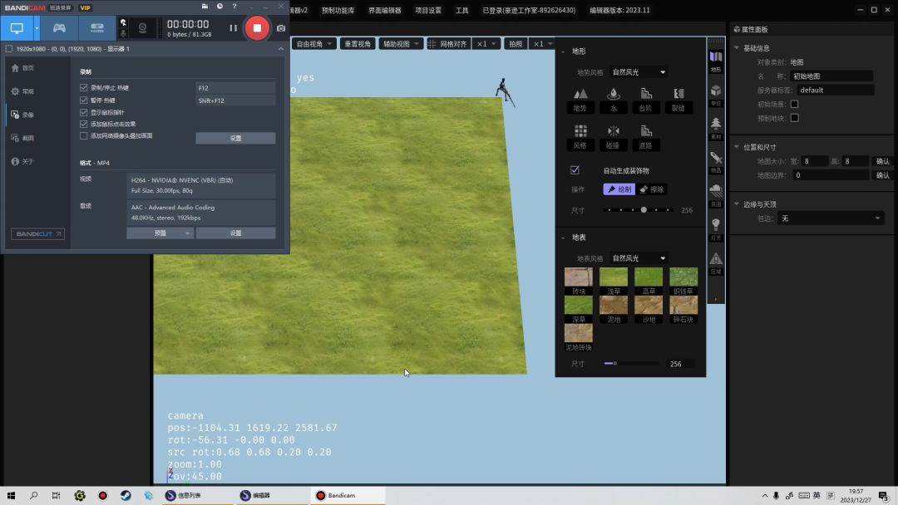The width and height of the screenshot is (898, 505).
Task: Open the 灯光 (lighting) sidebar panel
Action: [x=716, y=228]
